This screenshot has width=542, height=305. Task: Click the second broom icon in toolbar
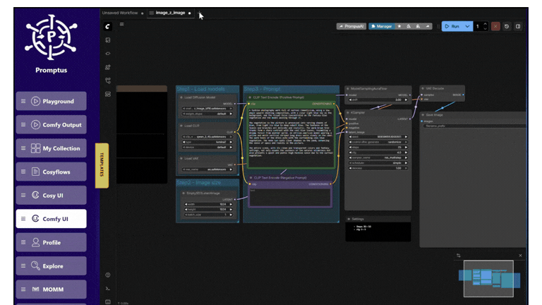(x=418, y=26)
